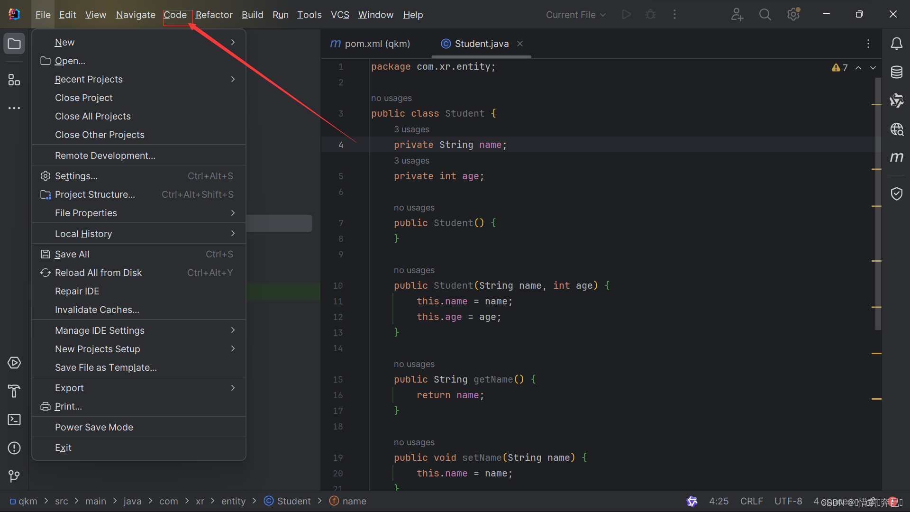The width and height of the screenshot is (910, 512).
Task: Open the Build menu
Action: [252, 15]
